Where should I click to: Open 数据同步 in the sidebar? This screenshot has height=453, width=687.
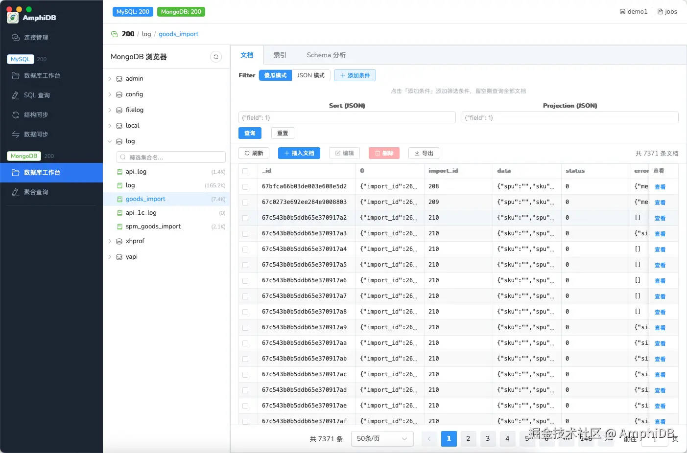click(51, 135)
